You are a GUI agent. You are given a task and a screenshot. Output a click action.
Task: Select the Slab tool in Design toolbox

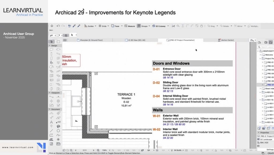tap(58, 50)
